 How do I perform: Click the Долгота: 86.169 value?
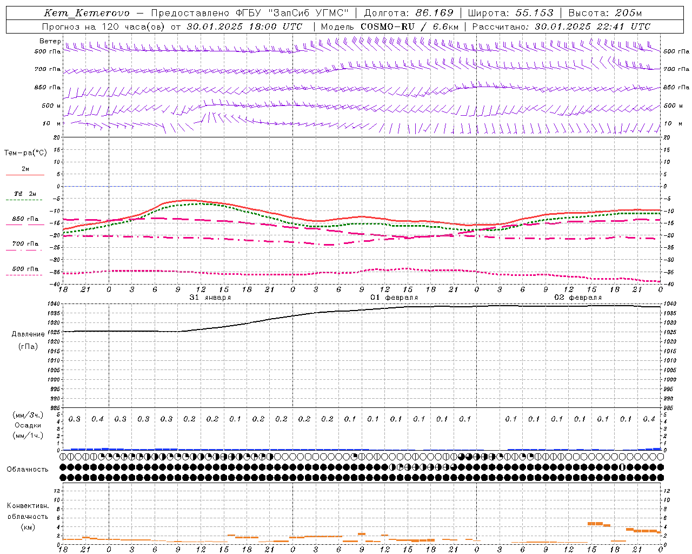tap(409, 13)
